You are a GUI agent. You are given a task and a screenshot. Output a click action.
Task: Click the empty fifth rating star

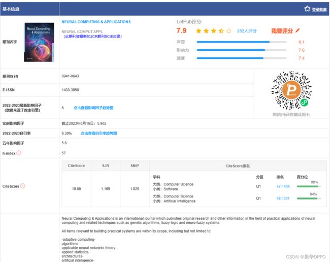(228, 31)
